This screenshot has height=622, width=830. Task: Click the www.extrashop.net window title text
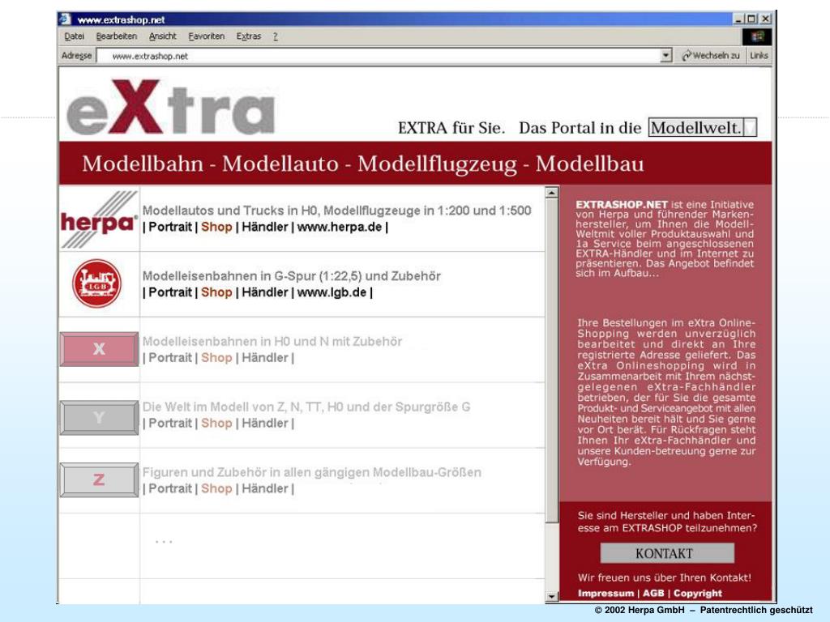coord(122,19)
